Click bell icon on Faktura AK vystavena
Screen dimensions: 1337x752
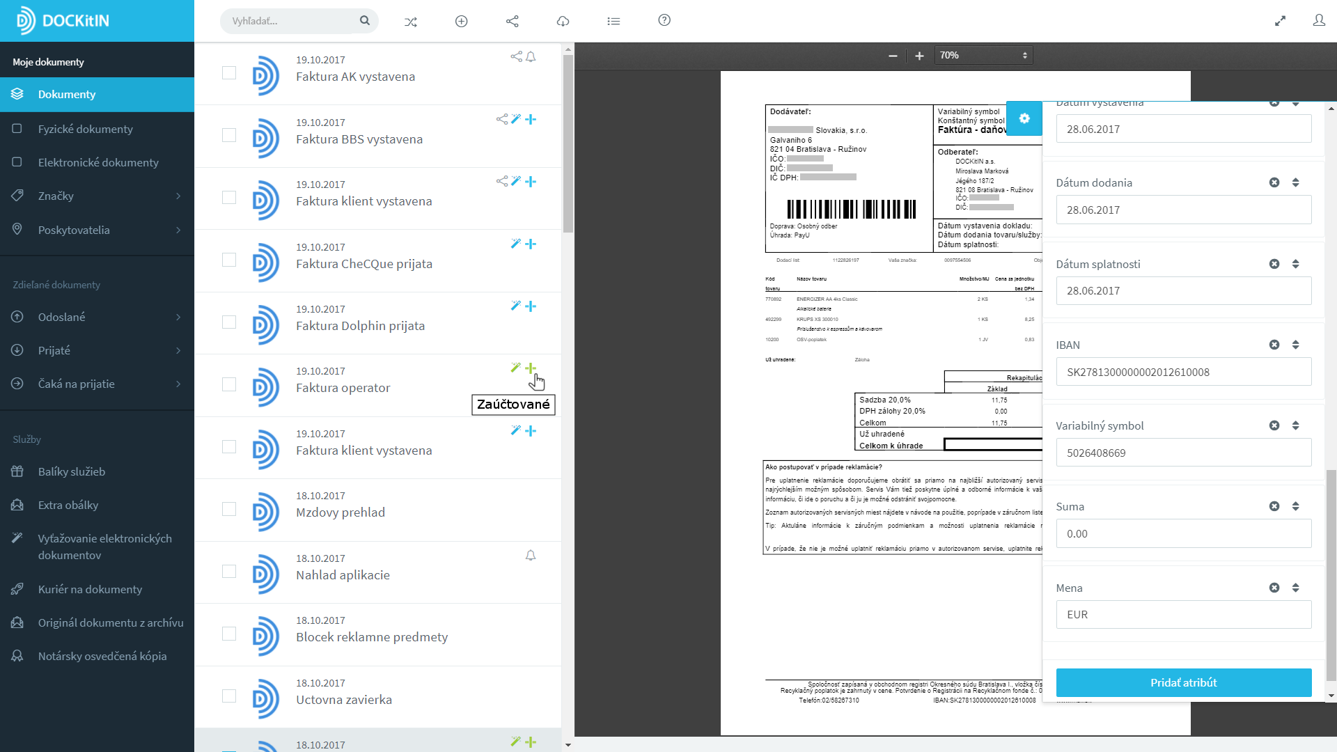531,57
